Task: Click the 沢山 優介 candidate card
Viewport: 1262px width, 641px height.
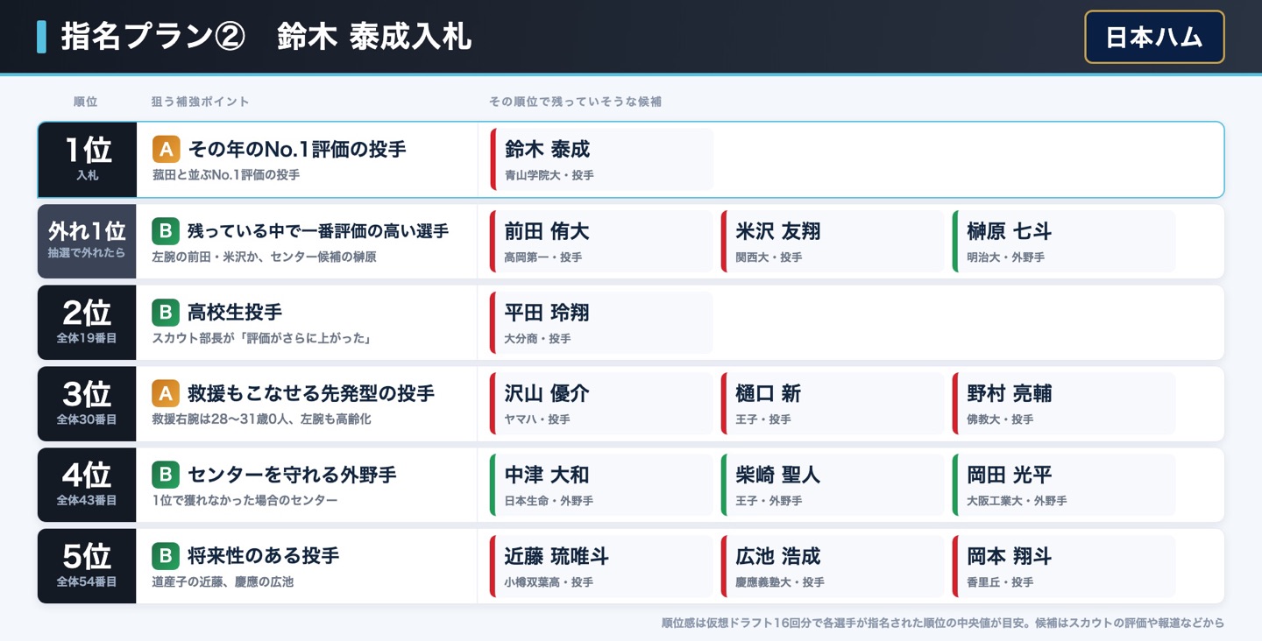Action: [x=602, y=404]
